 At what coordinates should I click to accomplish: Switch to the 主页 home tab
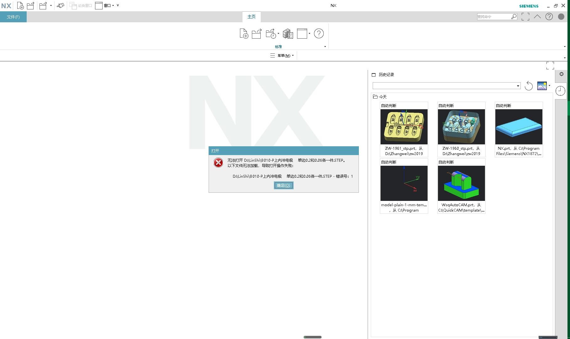pyautogui.click(x=252, y=17)
